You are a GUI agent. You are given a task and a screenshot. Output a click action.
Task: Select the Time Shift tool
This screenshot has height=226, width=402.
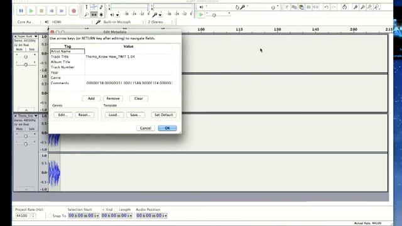[94, 15]
